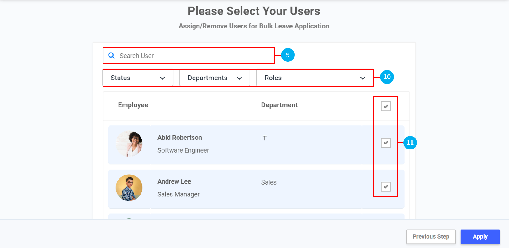Click Abid Robertson's profile photo
509x248 pixels.
(x=129, y=144)
